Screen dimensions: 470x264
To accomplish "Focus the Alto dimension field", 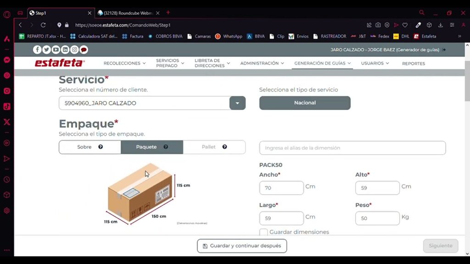I will point(377,188).
